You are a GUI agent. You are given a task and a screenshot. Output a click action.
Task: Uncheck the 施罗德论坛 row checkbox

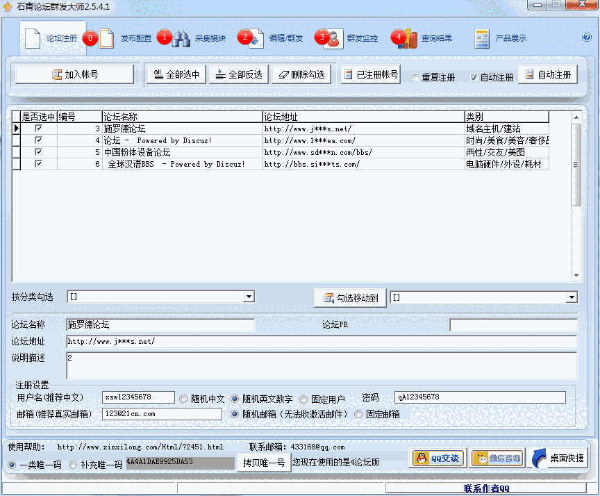(x=40, y=127)
